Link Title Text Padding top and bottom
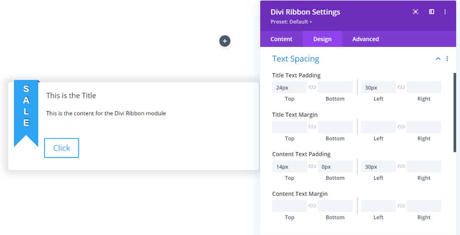Screen dimensions: 460x235 click(x=312, y=88)
